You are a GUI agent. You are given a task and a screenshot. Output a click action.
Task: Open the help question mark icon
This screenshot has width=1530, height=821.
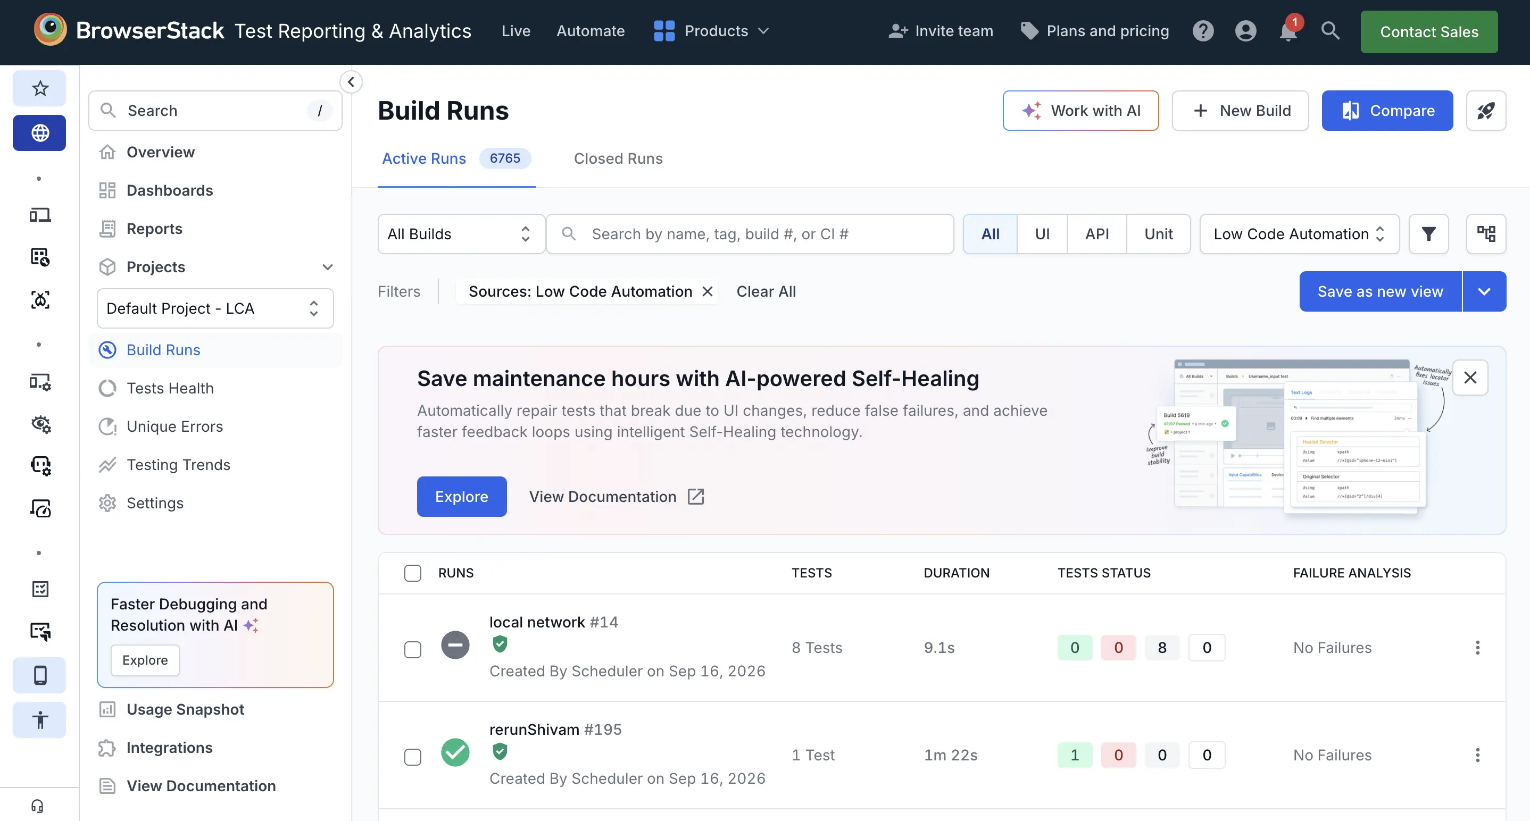point(1203,31)
